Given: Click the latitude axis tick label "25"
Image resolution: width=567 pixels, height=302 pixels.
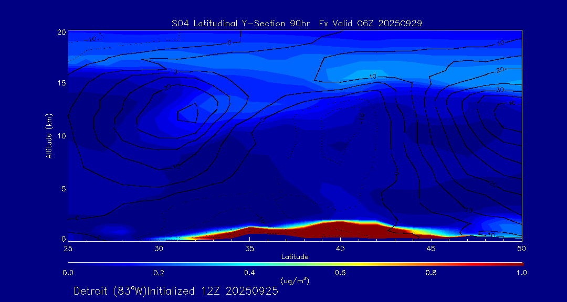Looking at the screenshot, I should click(68, 249).
